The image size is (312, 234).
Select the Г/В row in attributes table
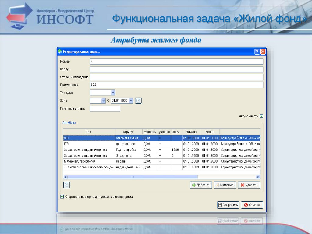161,144
